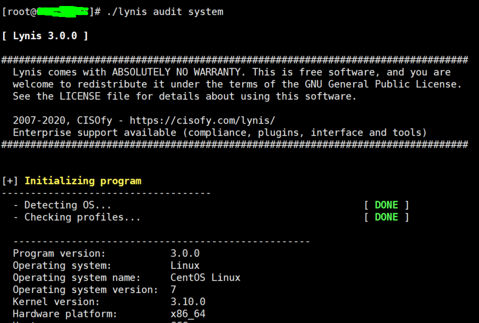This screenshot has height=323, width=479.
Task: Click '2007-2020, CISOfy' copyright text
Action: (63, 120)
